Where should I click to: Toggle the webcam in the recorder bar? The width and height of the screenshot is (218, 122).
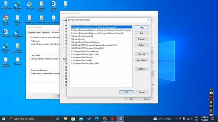(x=211, y=110)
